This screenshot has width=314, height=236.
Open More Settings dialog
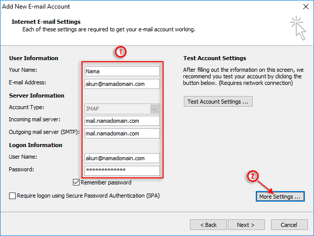(280, 197)
